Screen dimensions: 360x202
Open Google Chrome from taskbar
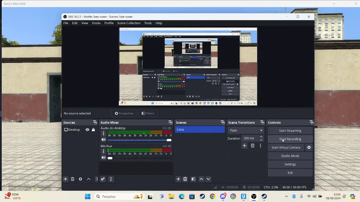212,196
